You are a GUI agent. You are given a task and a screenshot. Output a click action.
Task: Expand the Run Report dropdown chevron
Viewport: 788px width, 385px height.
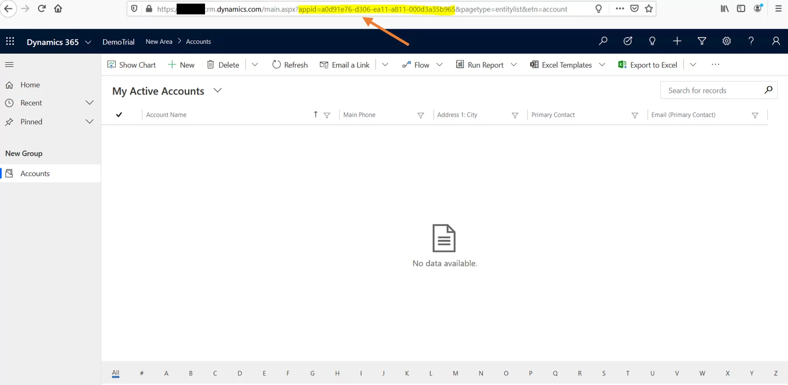point(514,65)
